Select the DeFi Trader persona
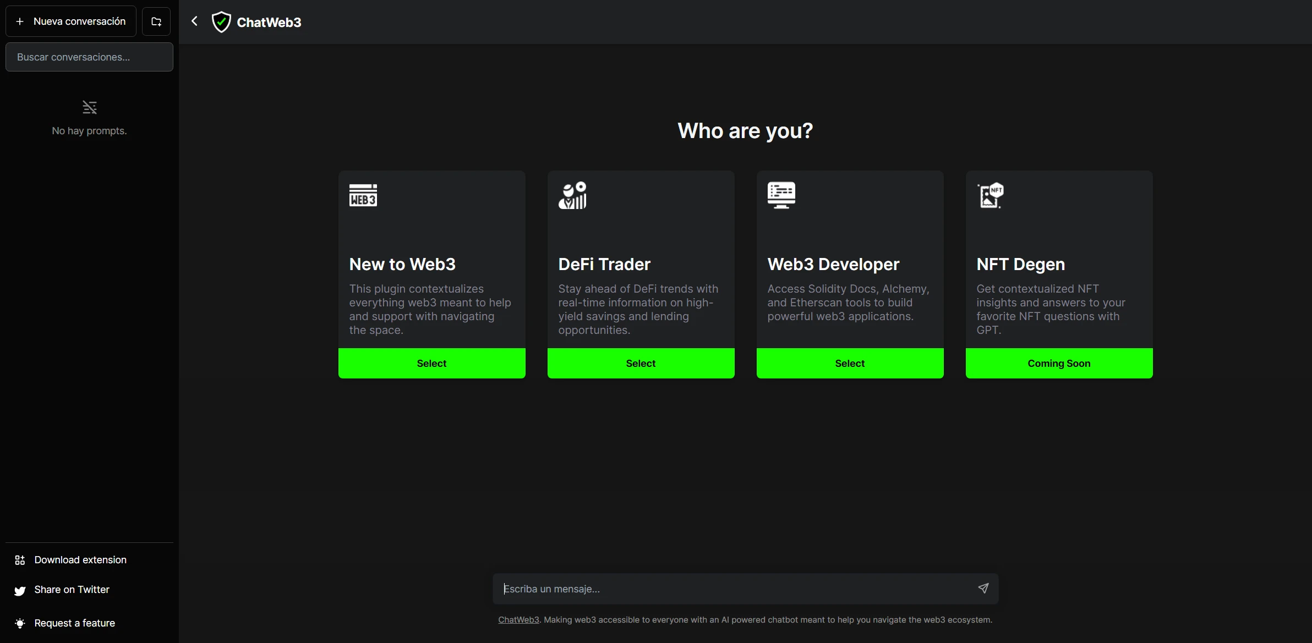The image size is (1312, 643). 641,364
